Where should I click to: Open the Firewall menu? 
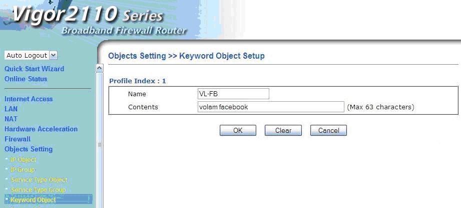[18, 139]
